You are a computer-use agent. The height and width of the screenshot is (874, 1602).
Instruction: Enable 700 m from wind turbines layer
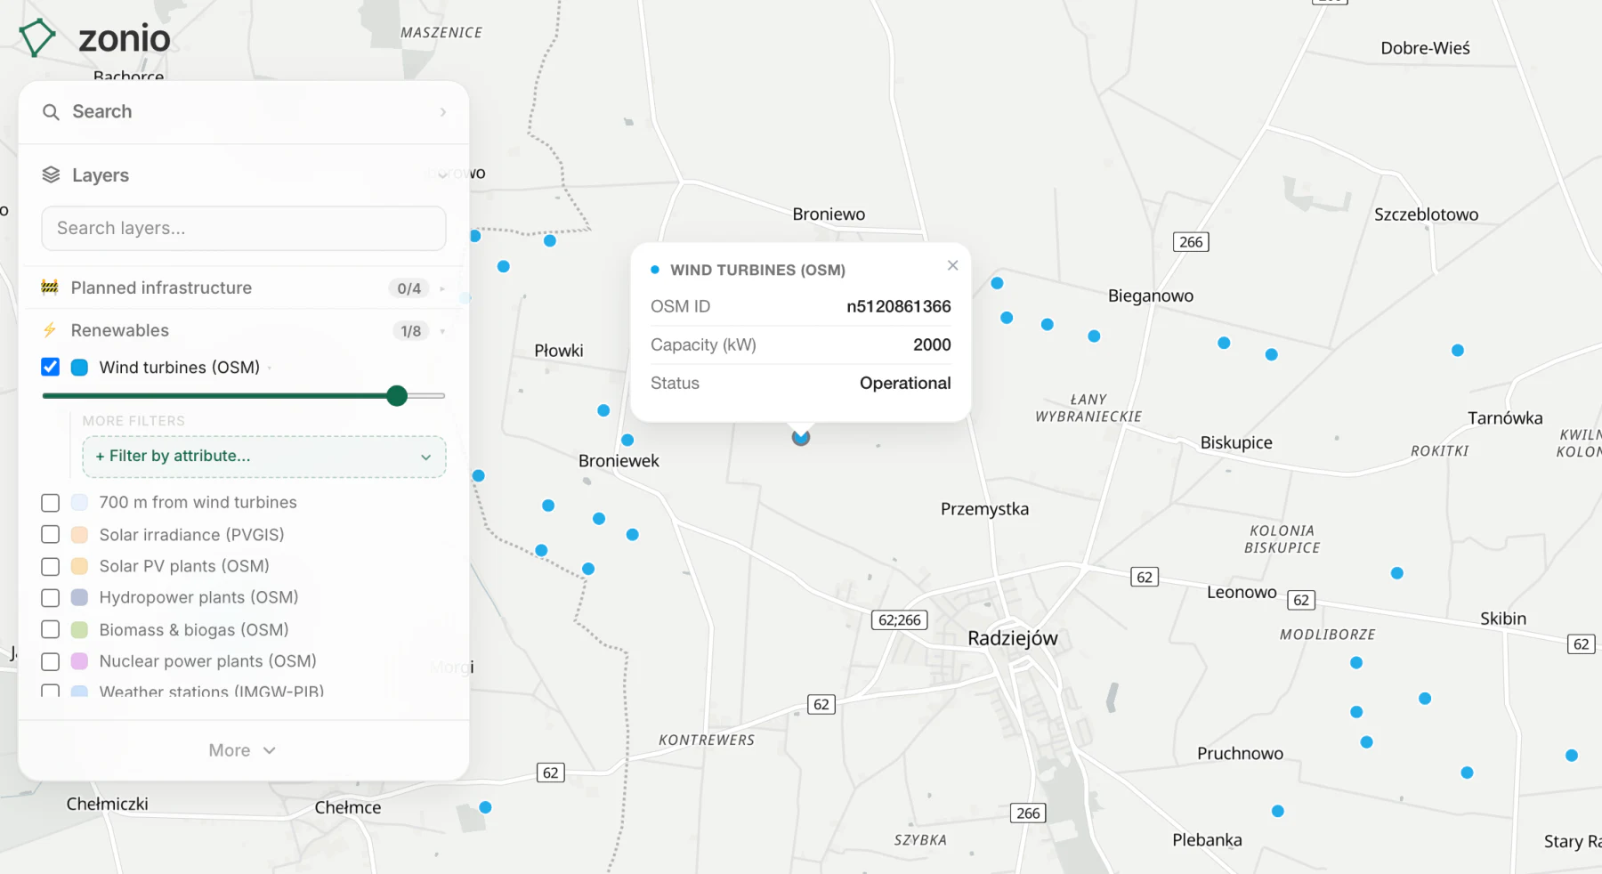click(x=51, y=503)
